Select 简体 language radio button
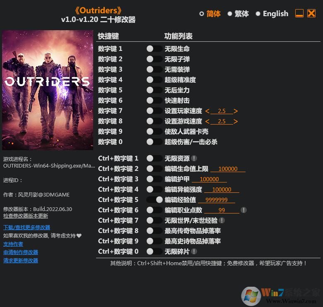Image resolution: width=323 pixels, height=307 pixels. click(202, 14)
